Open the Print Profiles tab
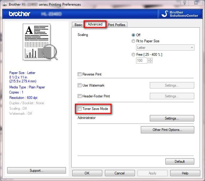 [117, 25]
